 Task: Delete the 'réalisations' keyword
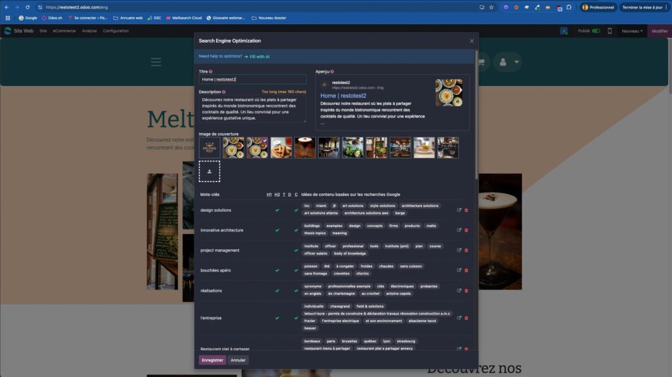click(x=467, y=291)
